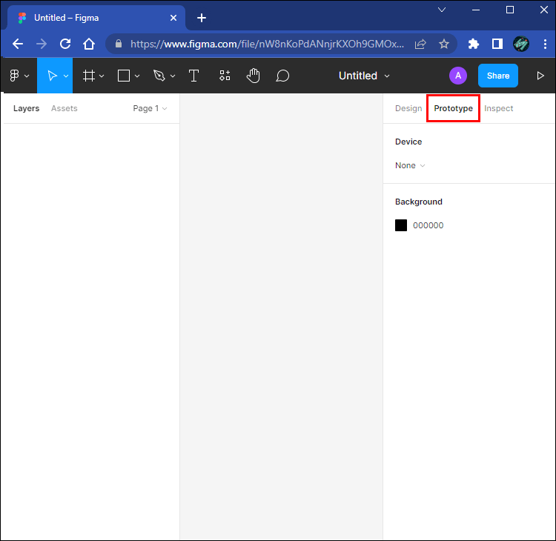This screenshot has height=541, width=556.
Task: Select the Pen tool
Action: pos(159,76)
